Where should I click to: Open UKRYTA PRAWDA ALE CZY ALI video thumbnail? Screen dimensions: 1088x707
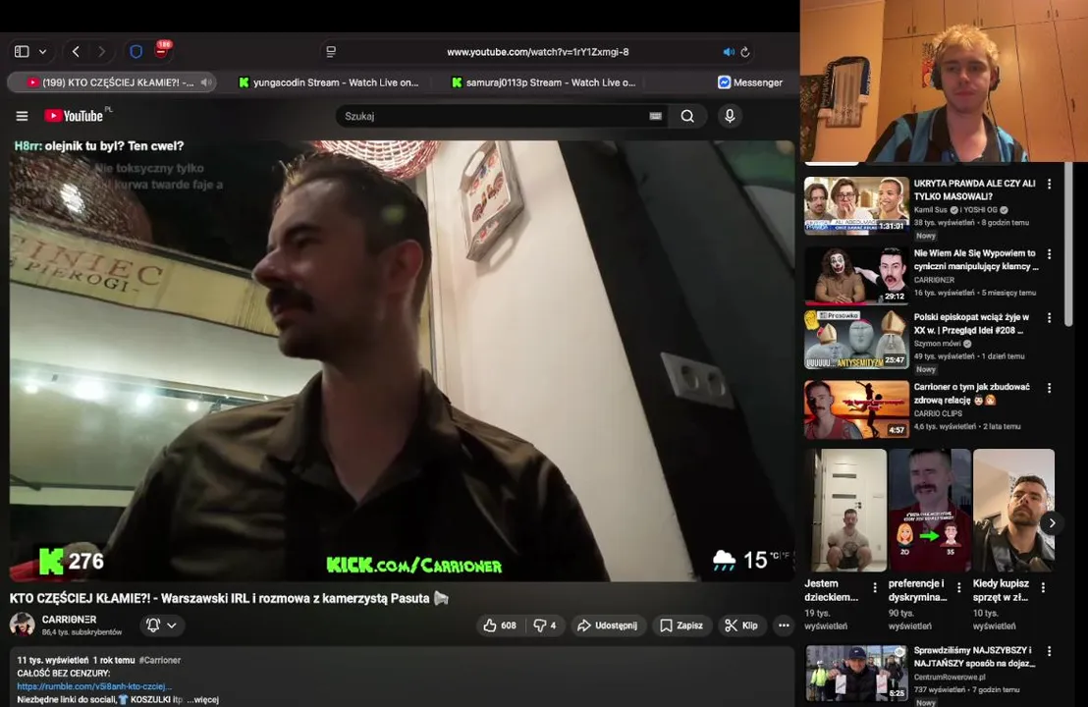856,205
